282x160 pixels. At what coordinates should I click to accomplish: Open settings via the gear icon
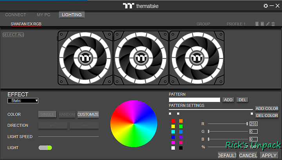(266, 6)
